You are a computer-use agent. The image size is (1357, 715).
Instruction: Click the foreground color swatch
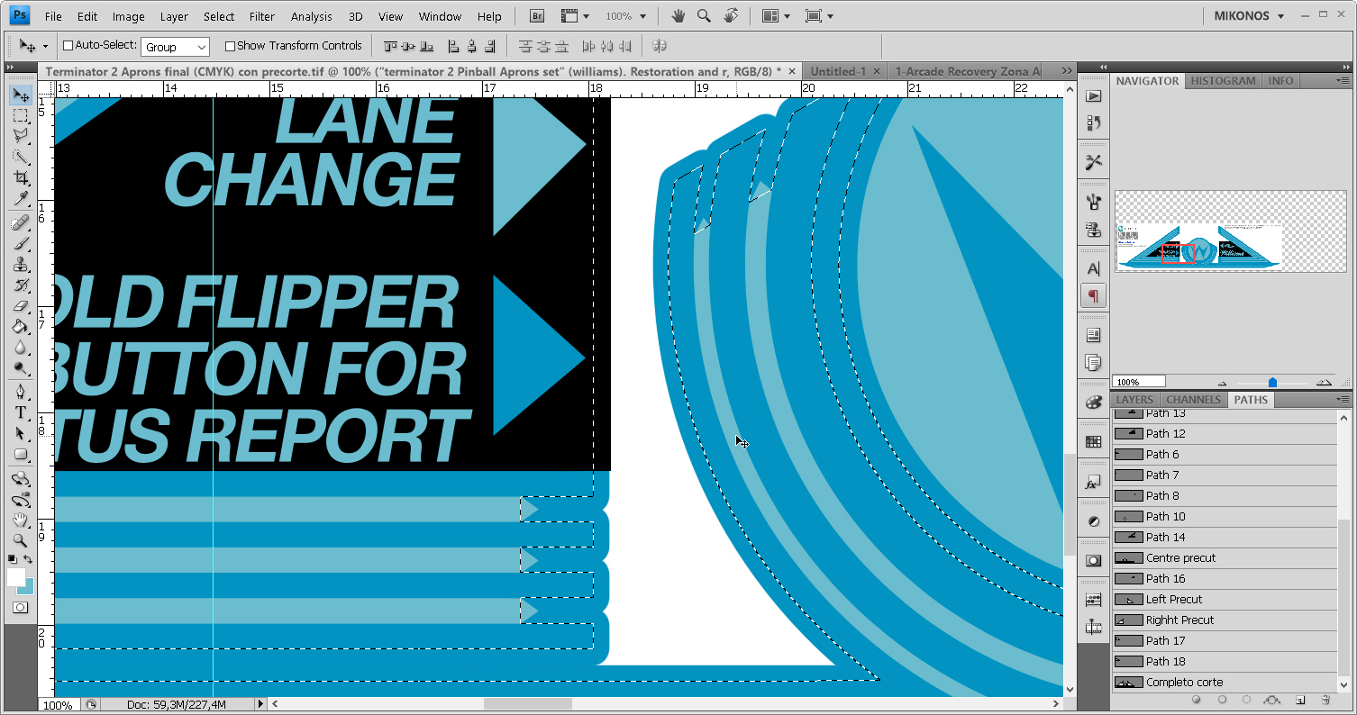click(15, 577)
